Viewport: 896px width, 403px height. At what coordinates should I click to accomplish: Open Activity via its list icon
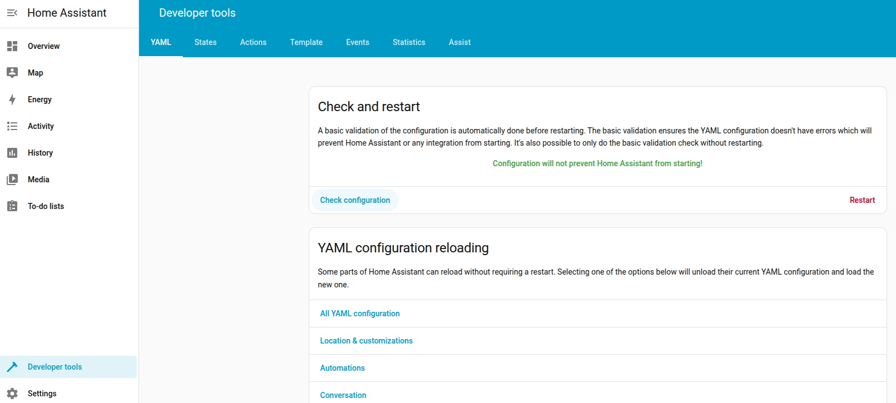[x=12, y=126]
